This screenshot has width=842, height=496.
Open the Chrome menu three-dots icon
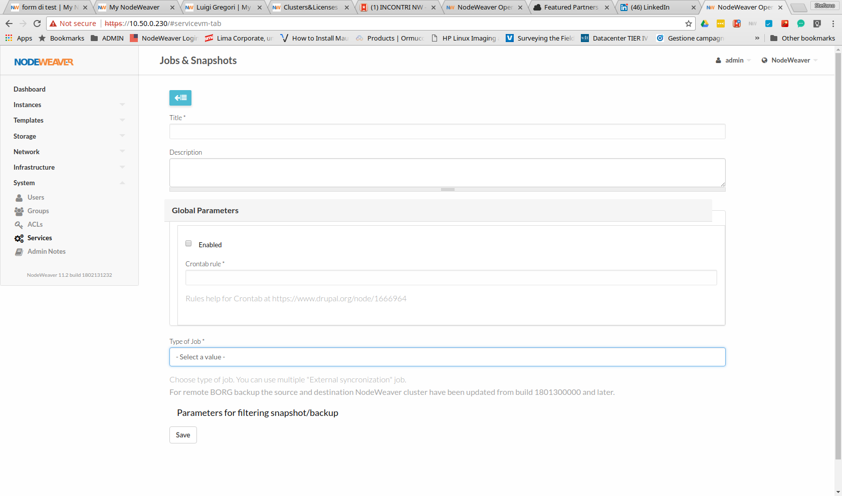point(833,24)
